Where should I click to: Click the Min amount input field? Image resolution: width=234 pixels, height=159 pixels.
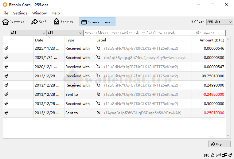[x=210, y=33]
